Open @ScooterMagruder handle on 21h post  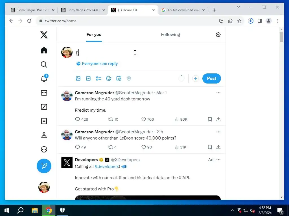pyautogui.click(x=134, y=132)
